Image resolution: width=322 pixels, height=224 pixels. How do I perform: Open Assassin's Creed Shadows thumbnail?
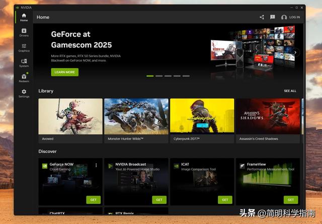(268, 116)
